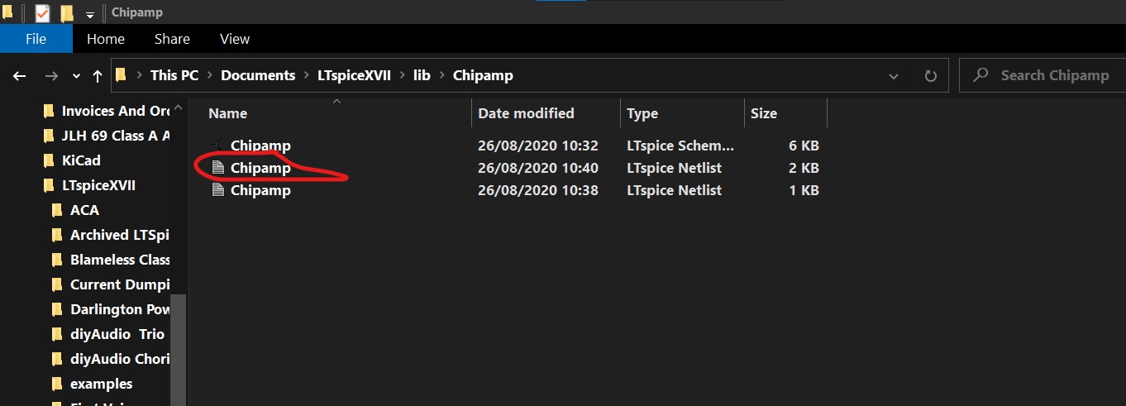Go up one folder level arrow
The image size is (1126, 406).
click(98, 75)
